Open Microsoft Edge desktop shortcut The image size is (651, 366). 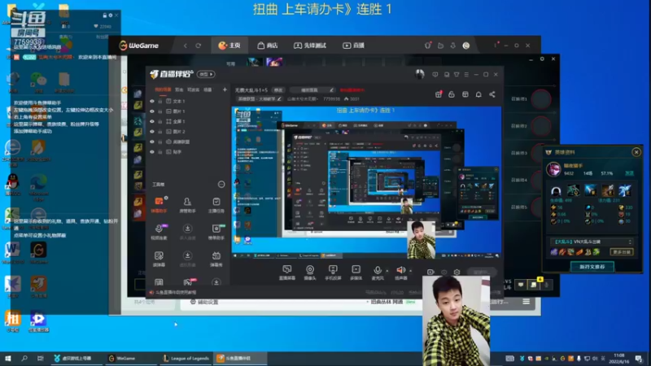(x=38, y=186)
